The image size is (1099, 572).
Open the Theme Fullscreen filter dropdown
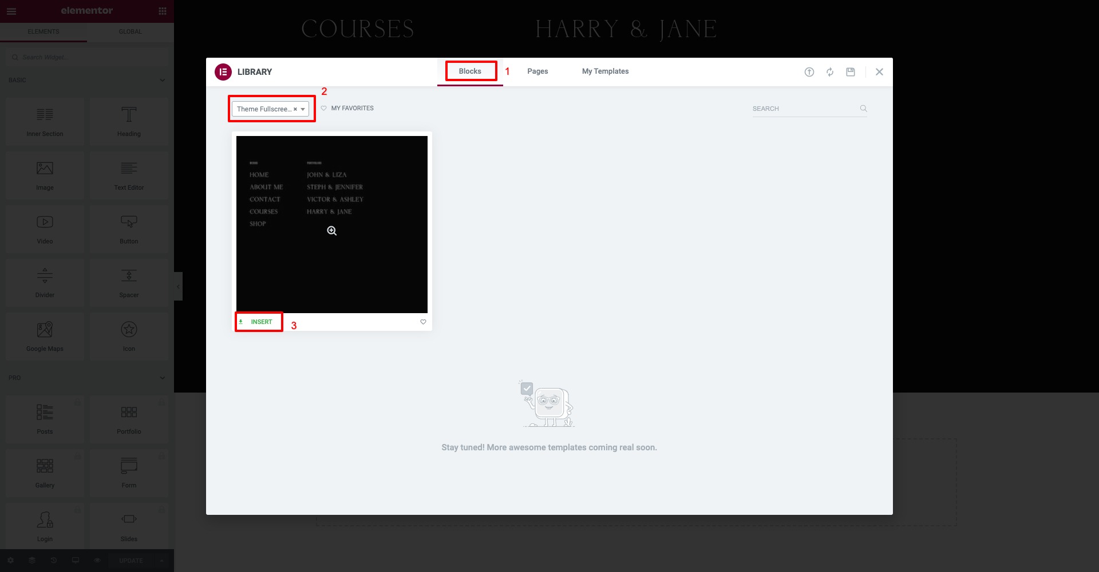[303, 109]
